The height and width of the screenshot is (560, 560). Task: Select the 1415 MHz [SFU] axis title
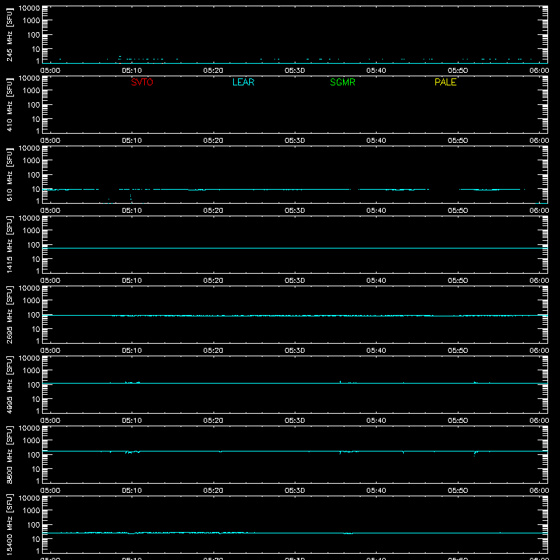(x=9, y=244)
